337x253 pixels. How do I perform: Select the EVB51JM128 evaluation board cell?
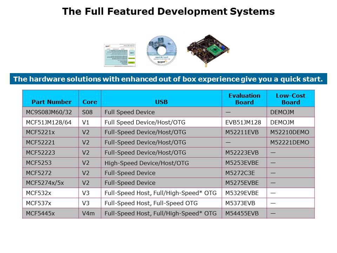tap(243, 122)
